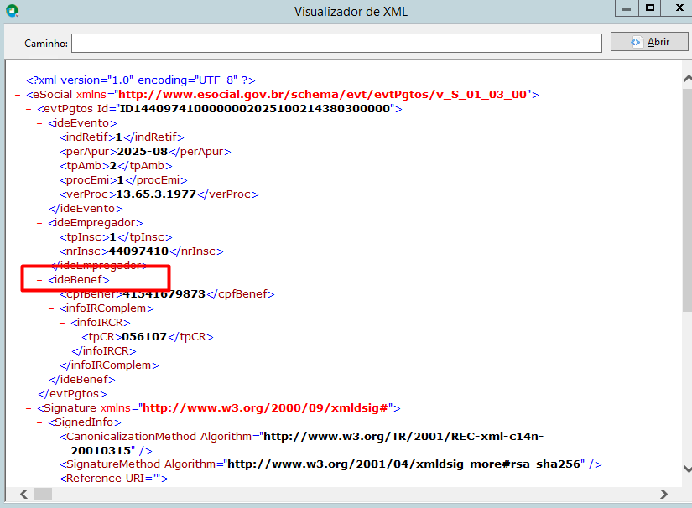This screenshot has height=508, width=692.
Task: Collapse the ideBenef node
Action: [39, 280]
